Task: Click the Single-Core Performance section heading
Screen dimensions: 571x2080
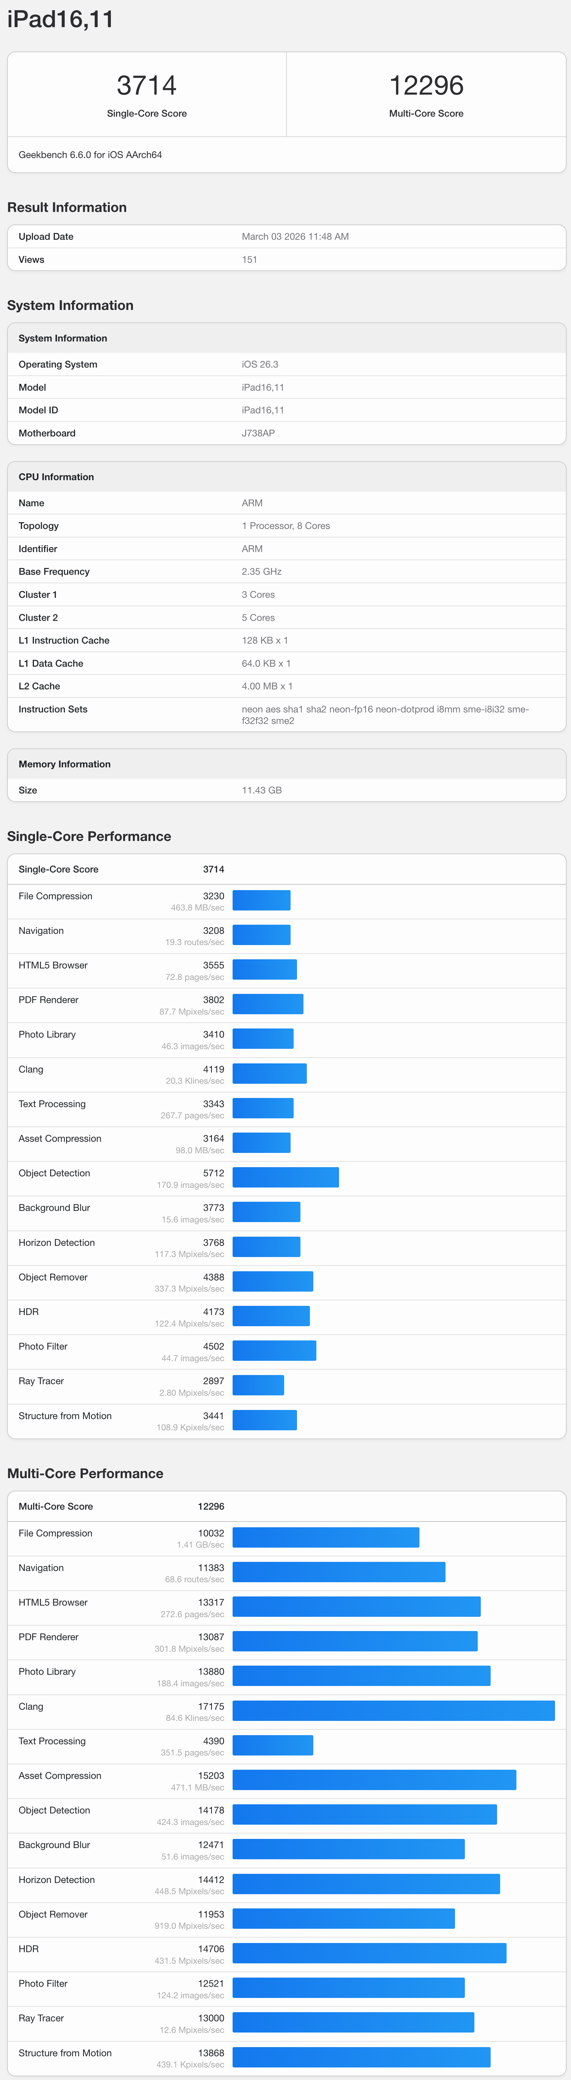Action: 89,837
